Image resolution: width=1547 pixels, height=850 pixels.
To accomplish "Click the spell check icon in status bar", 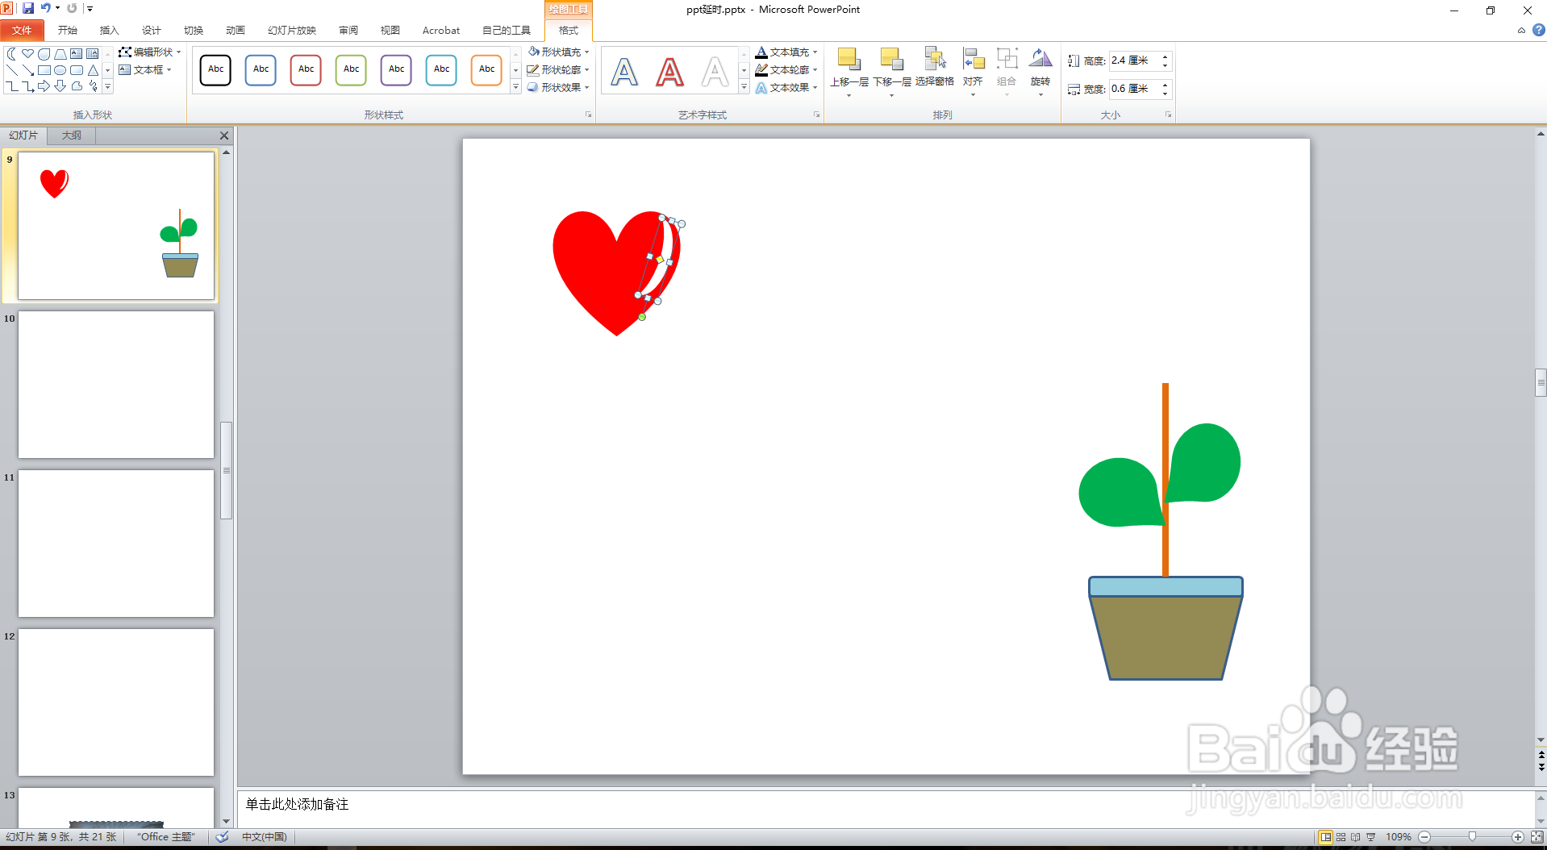I will click(222, 837).
